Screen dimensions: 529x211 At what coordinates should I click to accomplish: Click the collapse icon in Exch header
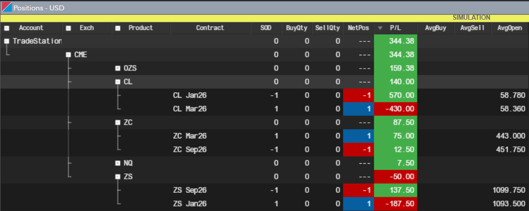pos(68,28)
